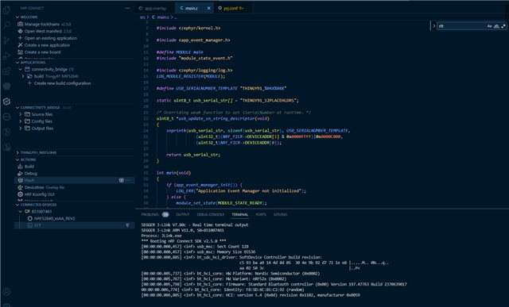Collapse the WELCOME section
The height and width of the screenshot is (307, 509).
point(17,17)
